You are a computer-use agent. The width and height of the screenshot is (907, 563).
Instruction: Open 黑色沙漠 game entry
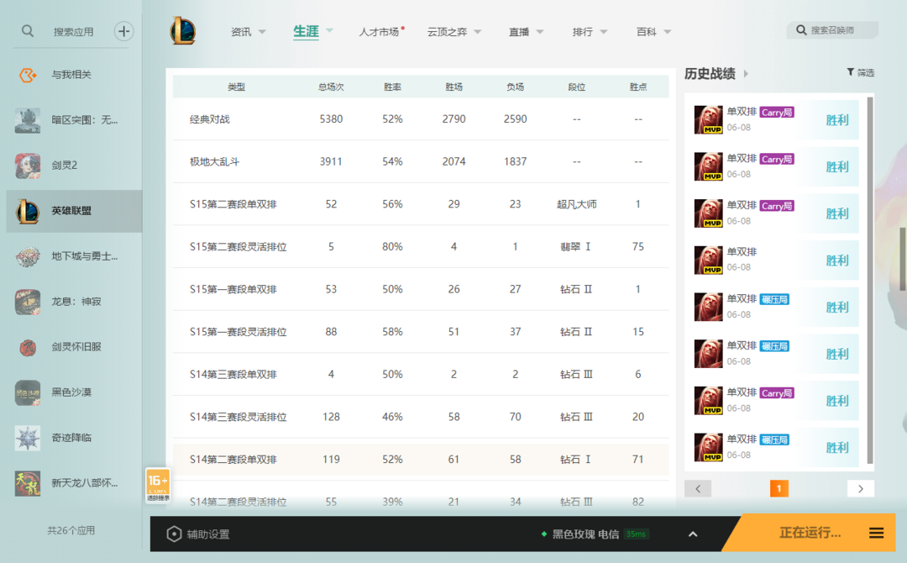click(x=74, y=392)
